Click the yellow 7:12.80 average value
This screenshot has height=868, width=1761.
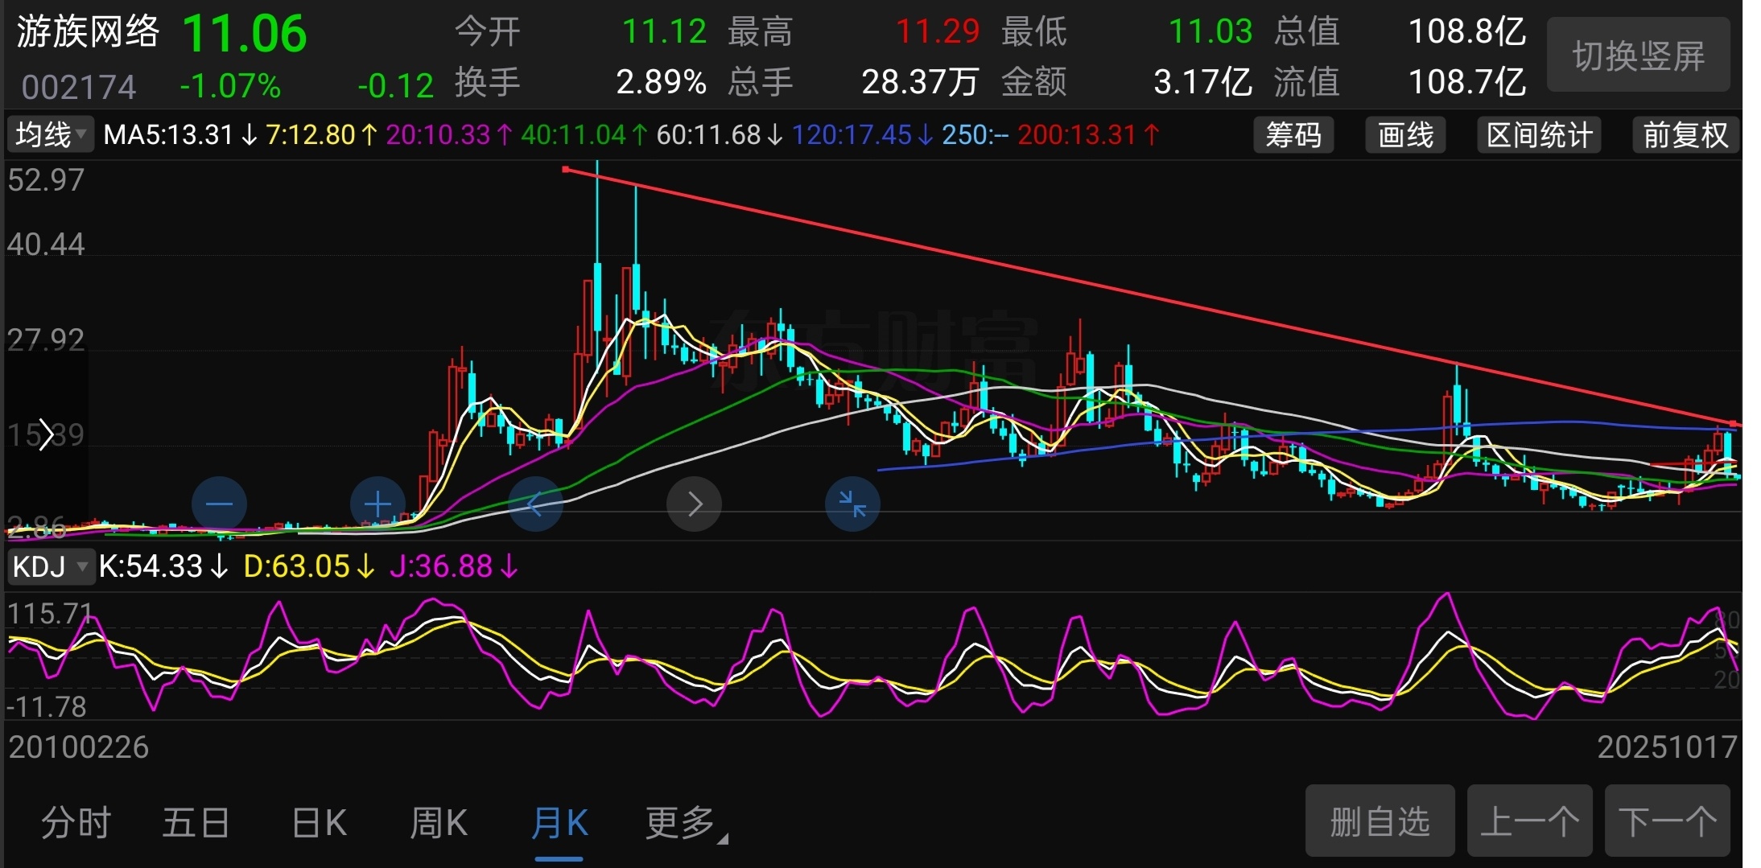[321, 134]
